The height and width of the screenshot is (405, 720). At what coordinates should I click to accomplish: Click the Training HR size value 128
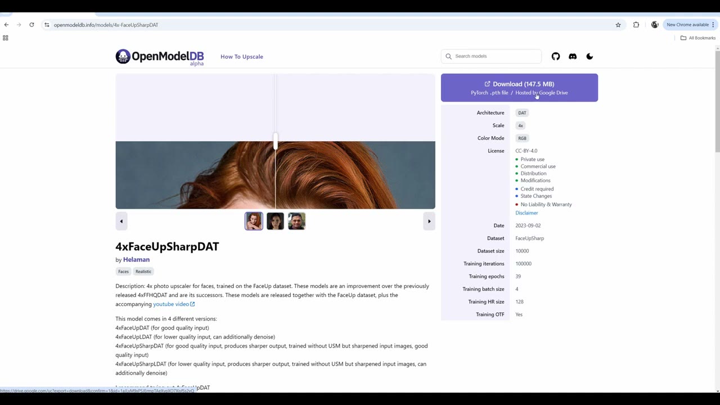point(519,301)
